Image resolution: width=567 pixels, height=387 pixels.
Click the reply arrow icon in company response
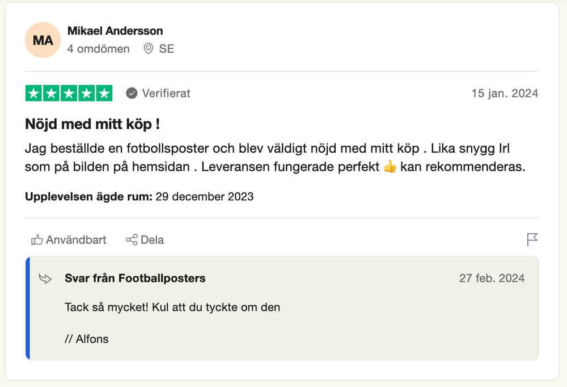[x=45, y=278]
